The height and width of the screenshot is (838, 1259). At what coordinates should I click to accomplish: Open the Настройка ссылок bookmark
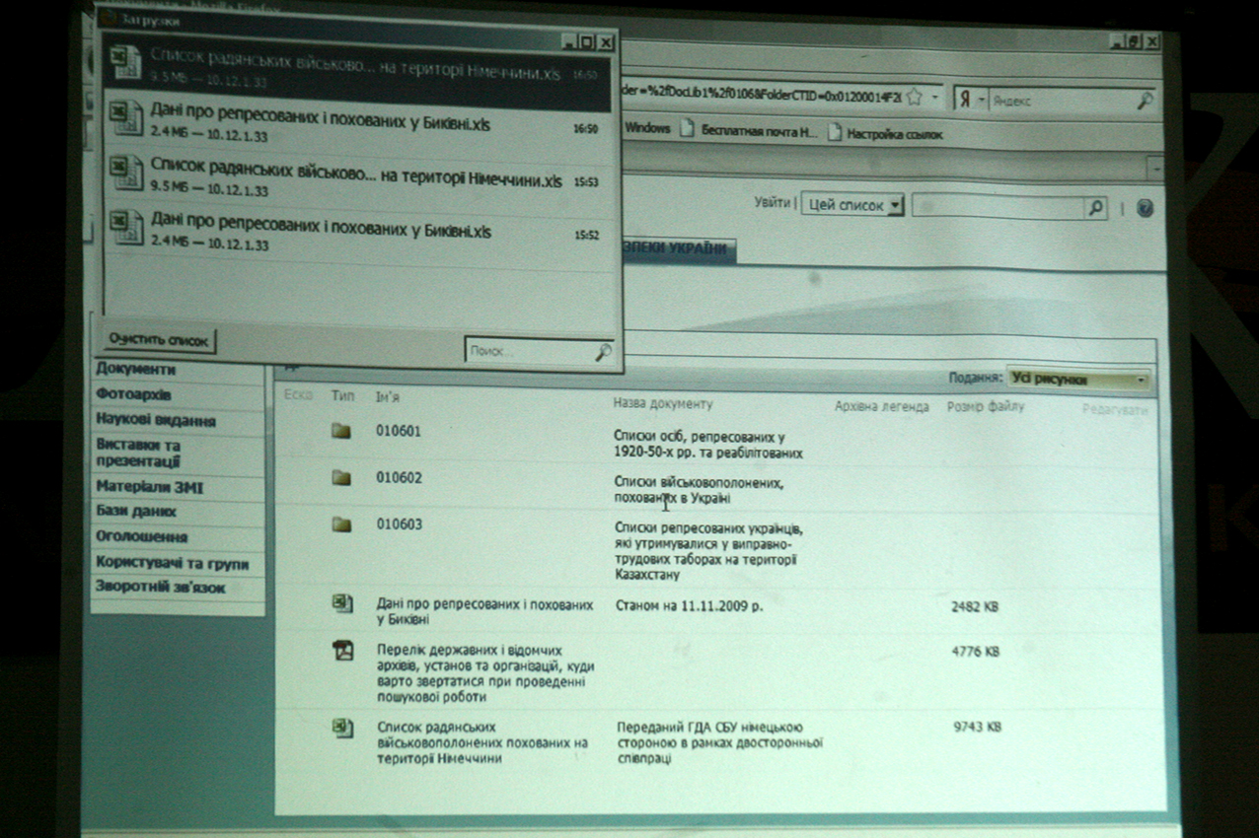click(895, 133)
